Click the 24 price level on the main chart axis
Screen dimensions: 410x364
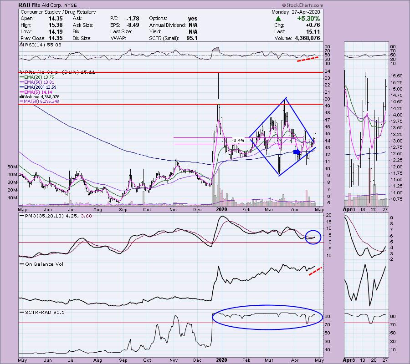pos(328,71)
